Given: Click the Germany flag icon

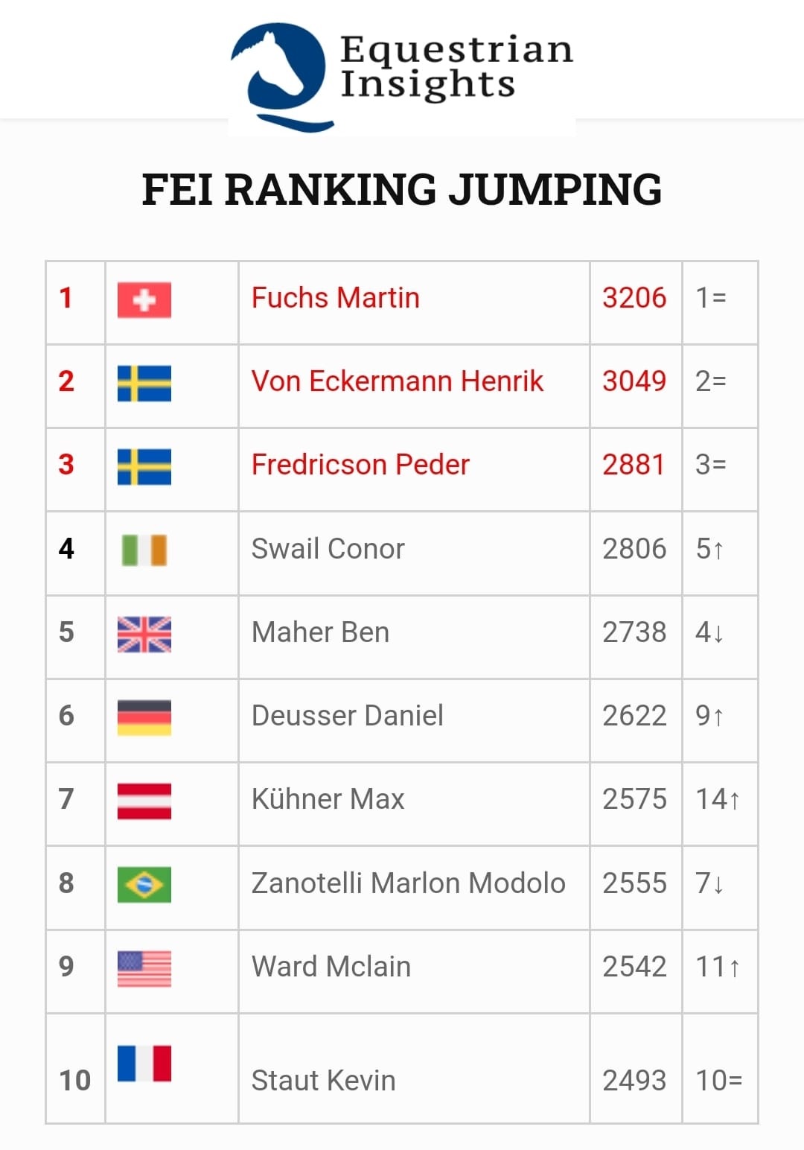Looking at the screenshot, I should pos(144,717).
